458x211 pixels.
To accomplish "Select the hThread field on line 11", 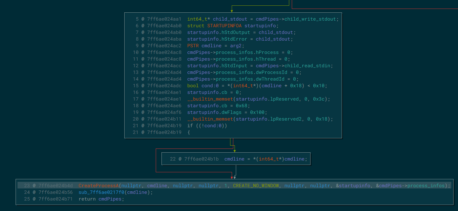I will (x=266, y=59).
